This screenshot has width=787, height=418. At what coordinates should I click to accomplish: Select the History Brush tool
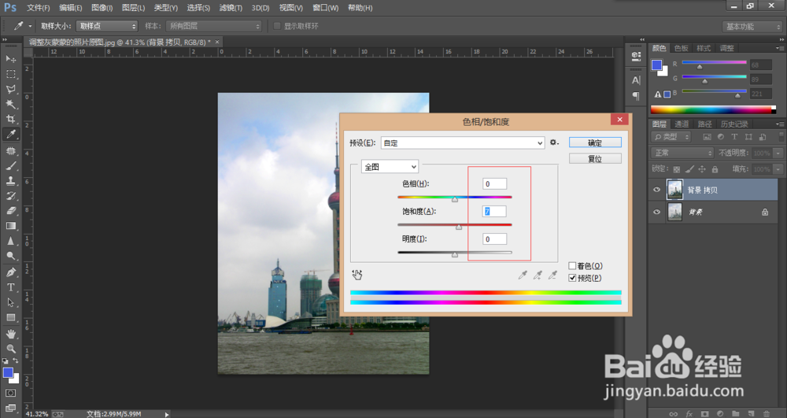pyautogui.click(x=10, y=196)
